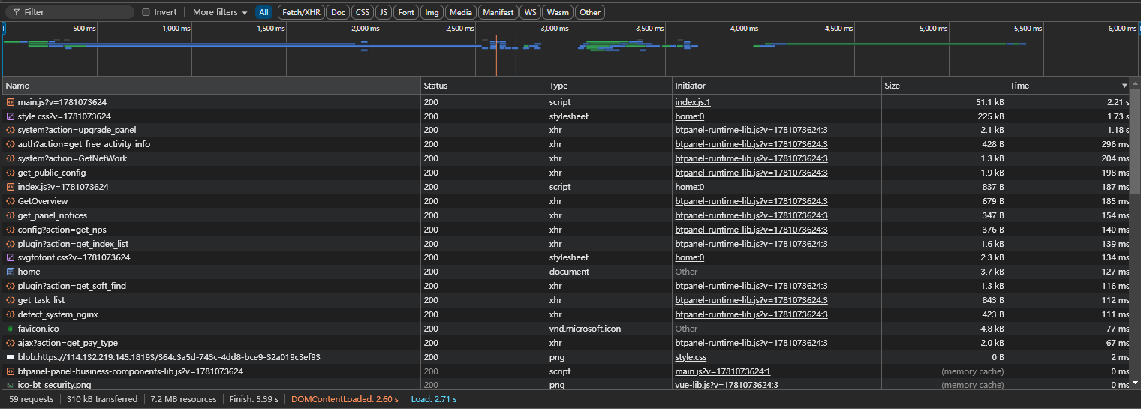
Task: Click the xhr icon next to get_task_list
Action: click(x=11, y=300)
